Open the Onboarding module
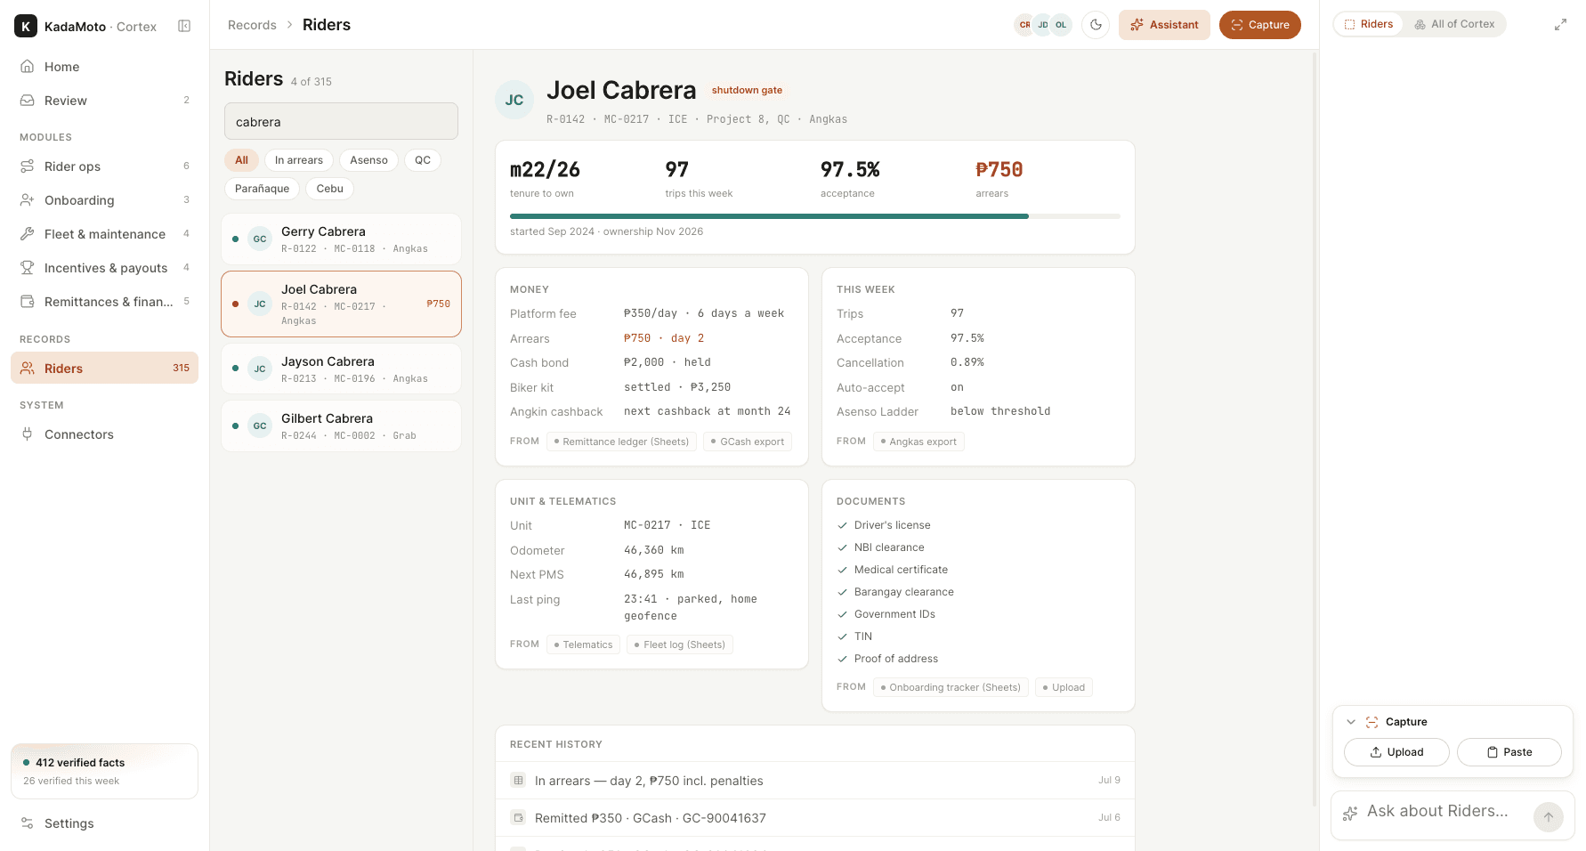Viewport: 1586px width, 851px height. (104, 200)
